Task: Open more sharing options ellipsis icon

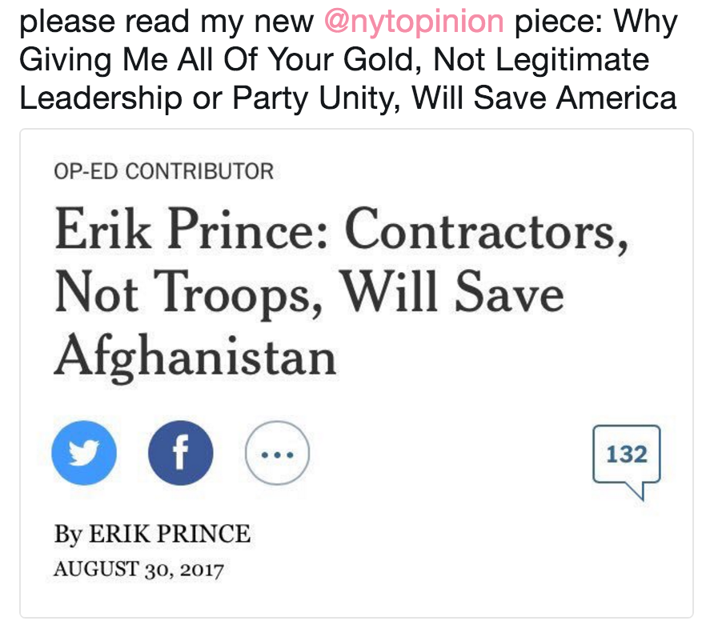Action: tap(277, 453)
